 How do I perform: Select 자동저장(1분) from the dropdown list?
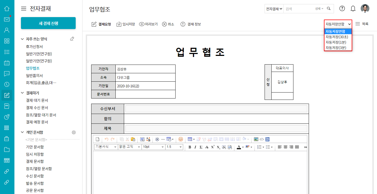point(336,42)
